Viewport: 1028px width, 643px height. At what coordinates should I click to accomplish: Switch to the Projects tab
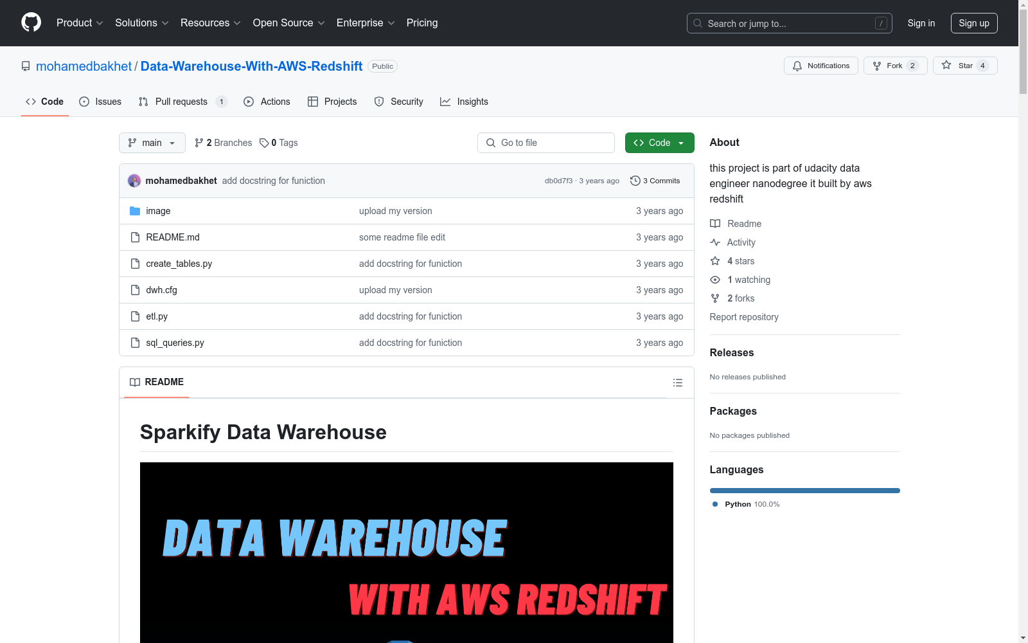pos(332,102)
